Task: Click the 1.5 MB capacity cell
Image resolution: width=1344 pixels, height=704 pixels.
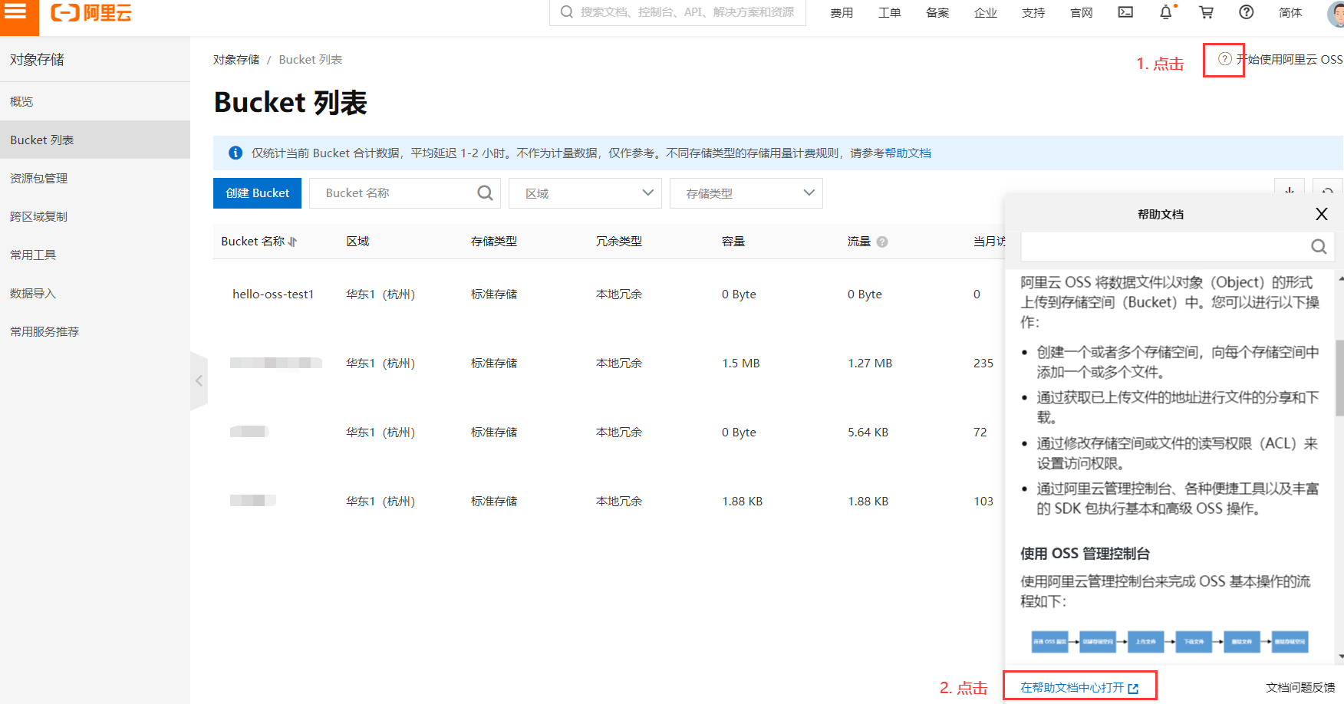Action: [x=741, y=363]
